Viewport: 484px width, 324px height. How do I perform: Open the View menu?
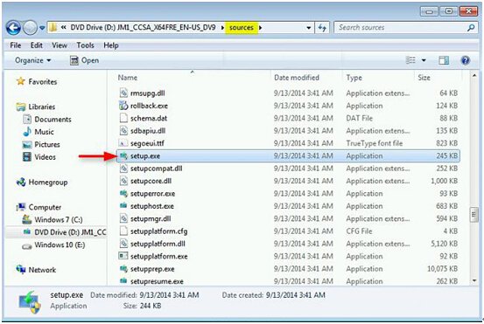coord(60,45)
